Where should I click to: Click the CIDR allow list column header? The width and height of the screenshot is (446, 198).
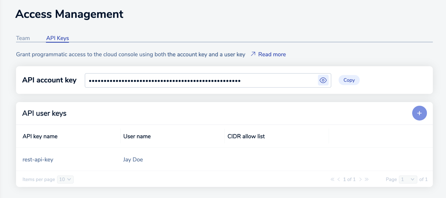(x=245, y=136)
